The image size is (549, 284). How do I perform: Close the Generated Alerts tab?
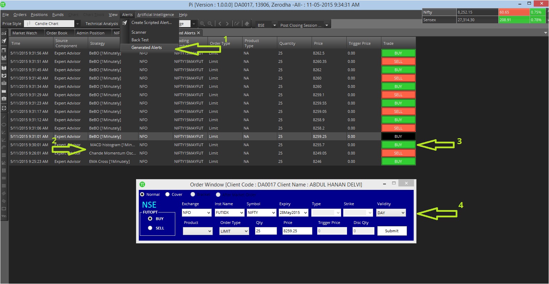[199, 33]
